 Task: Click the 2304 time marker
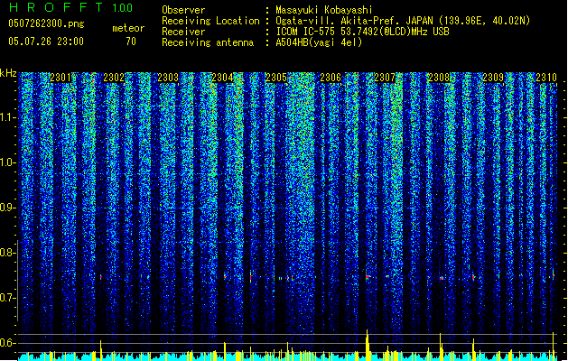(222, 78)
